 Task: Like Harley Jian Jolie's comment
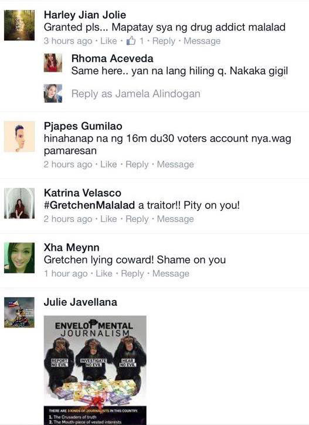pos(108,41)
